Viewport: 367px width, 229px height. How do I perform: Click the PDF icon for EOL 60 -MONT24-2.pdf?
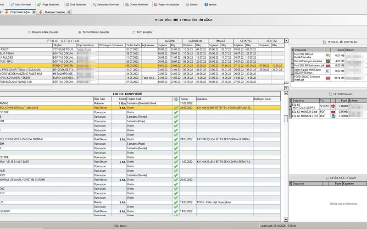click(x=333, y=112)
